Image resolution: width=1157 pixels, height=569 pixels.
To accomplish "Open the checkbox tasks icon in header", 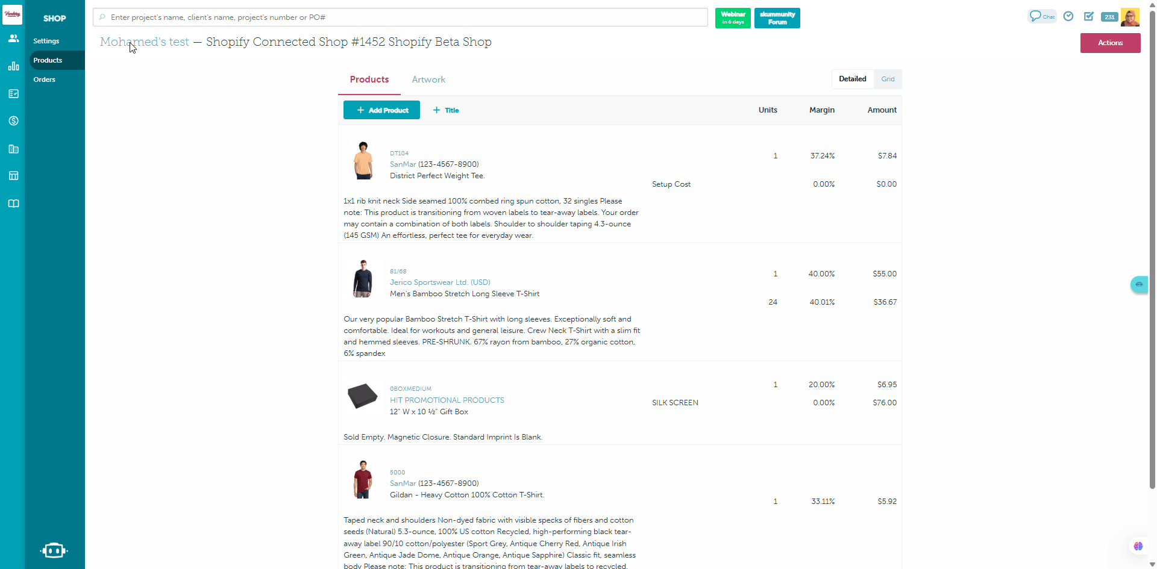I will click(x=1088, y=16).
